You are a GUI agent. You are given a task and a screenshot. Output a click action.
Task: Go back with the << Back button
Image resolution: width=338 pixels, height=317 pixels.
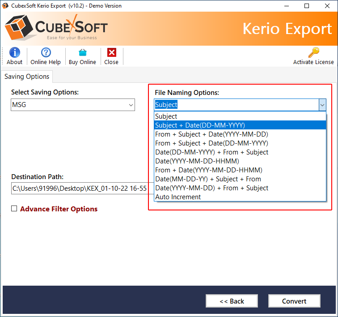(x=232, y=301)
